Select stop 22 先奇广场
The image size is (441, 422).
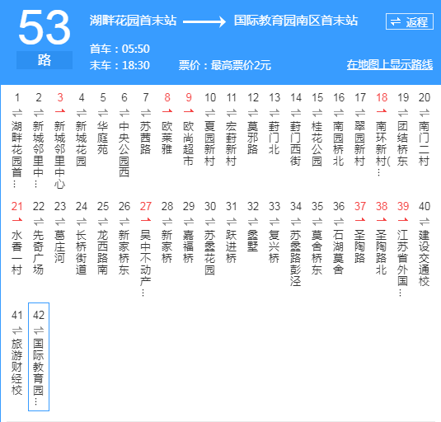tap(39, 252)
